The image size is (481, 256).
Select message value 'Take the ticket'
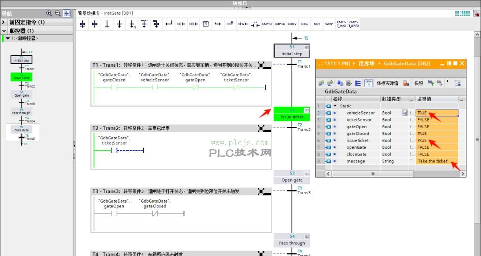pos(433,161)
